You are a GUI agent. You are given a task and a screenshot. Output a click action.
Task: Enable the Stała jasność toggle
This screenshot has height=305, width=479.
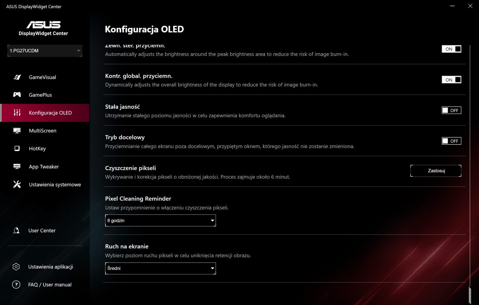451,110
